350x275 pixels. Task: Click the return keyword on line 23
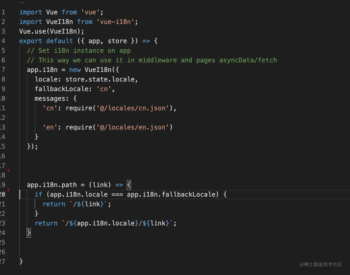pyautogui.click(x=46, y=223)
